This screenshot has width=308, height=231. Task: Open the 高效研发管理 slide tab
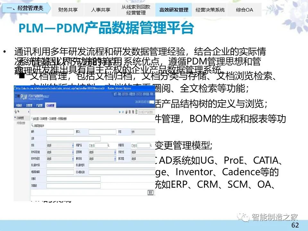174,10
